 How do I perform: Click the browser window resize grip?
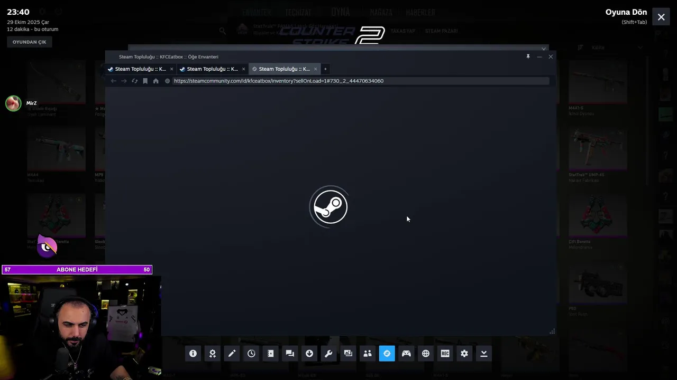(552, 331)
